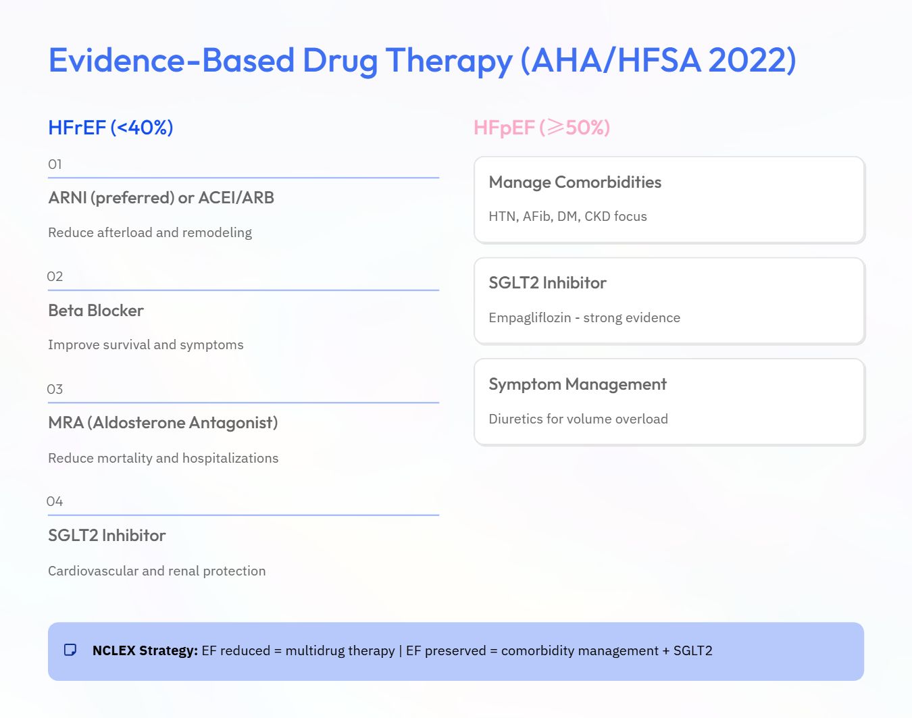Screen dimensions: 912x718
Task: Select step number '01'
Action: [55, 164]
